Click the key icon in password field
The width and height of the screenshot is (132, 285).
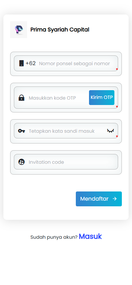tap(21, 131)
